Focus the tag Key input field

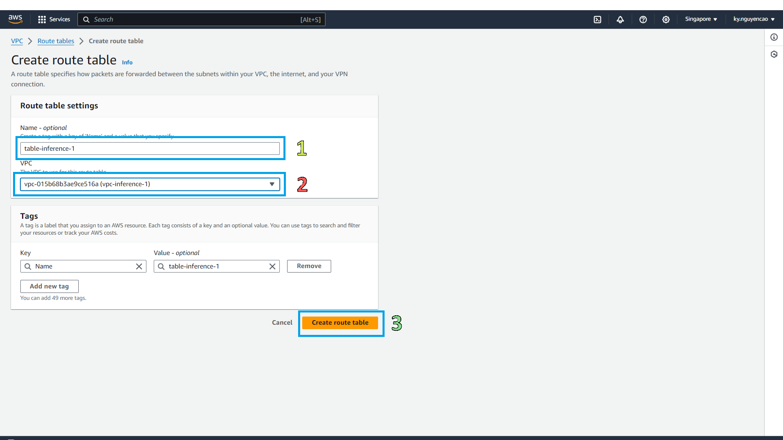(83, 266)
